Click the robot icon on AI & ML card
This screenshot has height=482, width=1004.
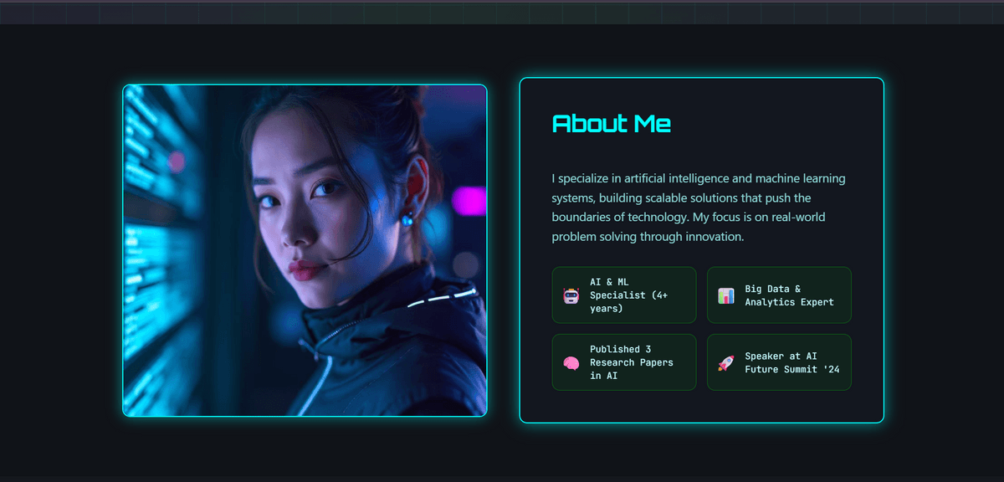point(571,295)
